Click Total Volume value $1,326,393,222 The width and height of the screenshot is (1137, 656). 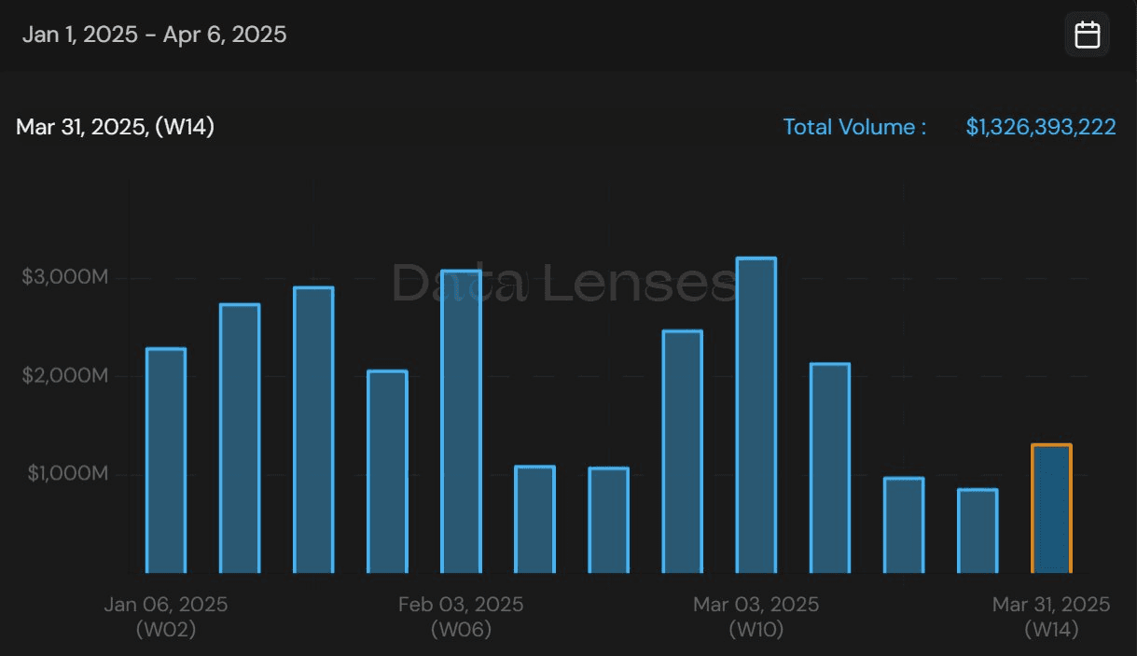(x=1041, y=127)
